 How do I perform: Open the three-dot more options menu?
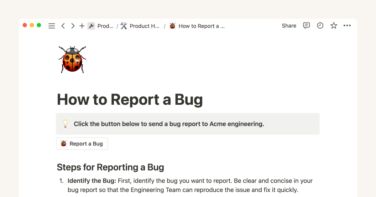coord(347,26)
